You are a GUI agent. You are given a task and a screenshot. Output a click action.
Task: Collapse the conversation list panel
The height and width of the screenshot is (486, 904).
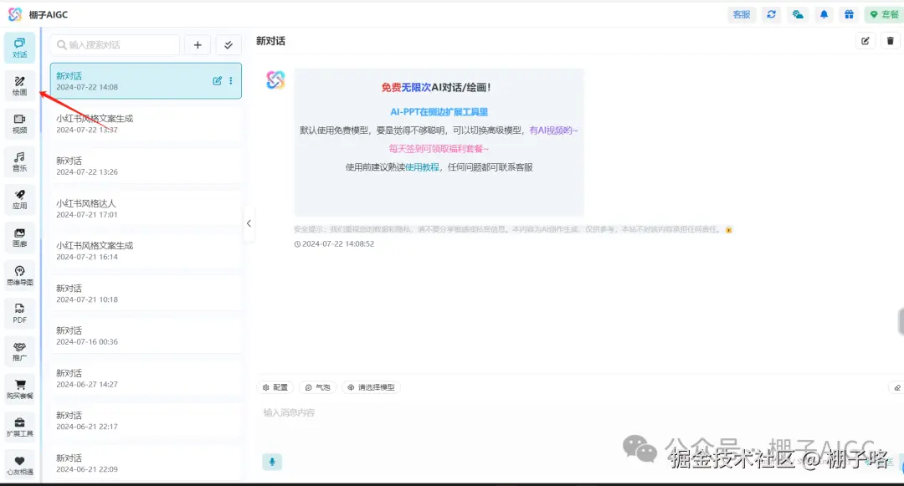[x=249, y=223]
